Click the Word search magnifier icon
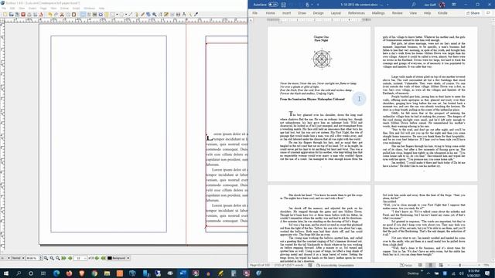 click(x=413, y=5)
